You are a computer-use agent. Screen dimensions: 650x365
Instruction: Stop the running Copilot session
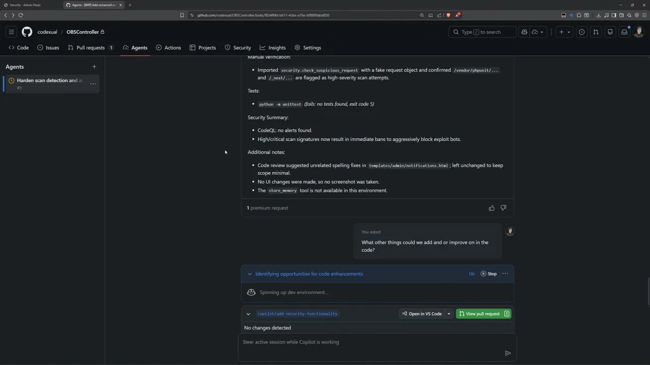click(489, 274)
